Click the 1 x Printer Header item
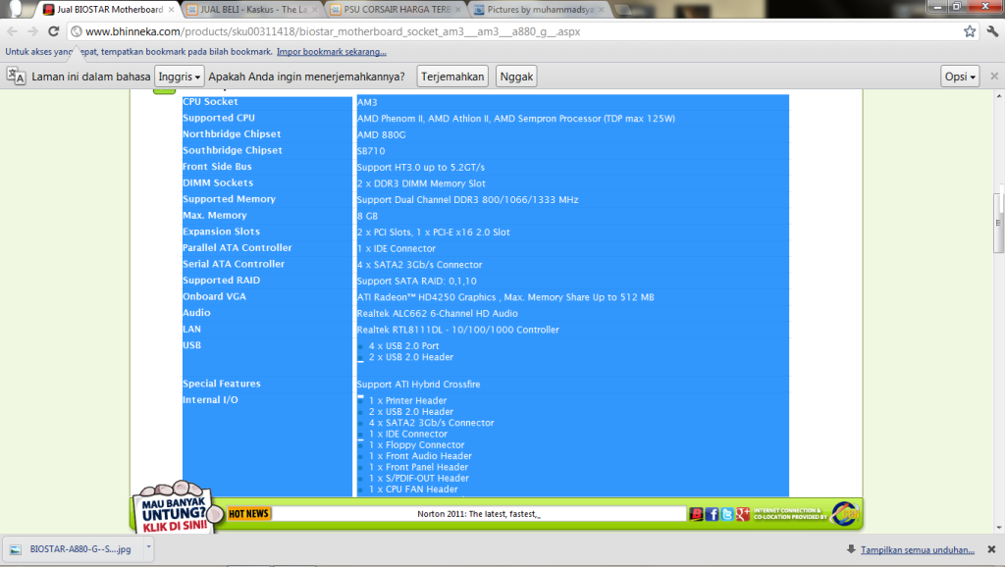 [x=407, y=400]
